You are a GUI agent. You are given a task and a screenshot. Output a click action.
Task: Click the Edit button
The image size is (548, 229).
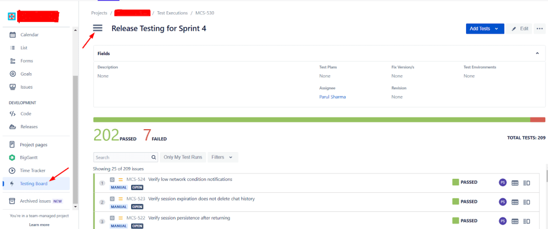(519, 29)
